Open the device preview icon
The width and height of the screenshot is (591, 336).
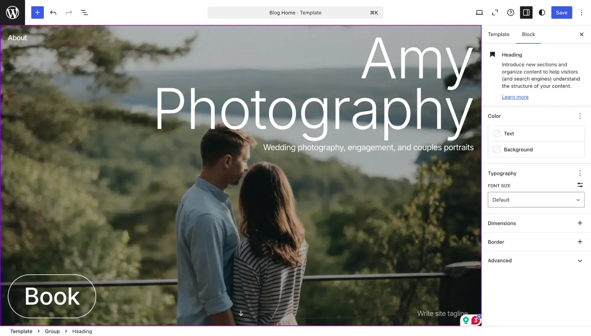click(479, 12)
